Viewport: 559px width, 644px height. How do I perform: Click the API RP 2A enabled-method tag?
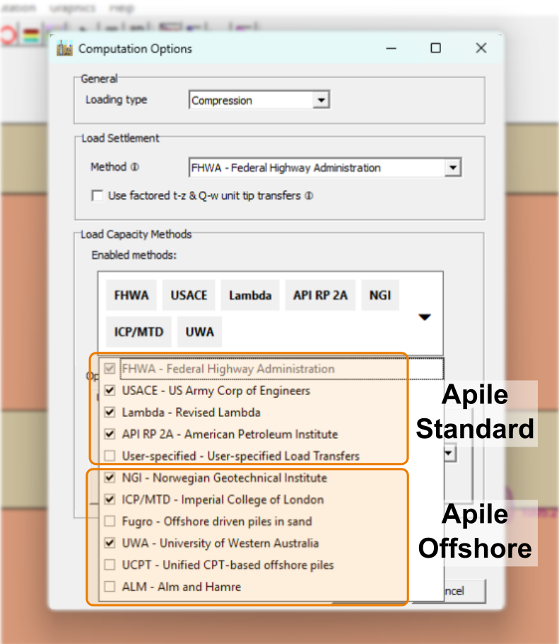click(x=320, y=295)
